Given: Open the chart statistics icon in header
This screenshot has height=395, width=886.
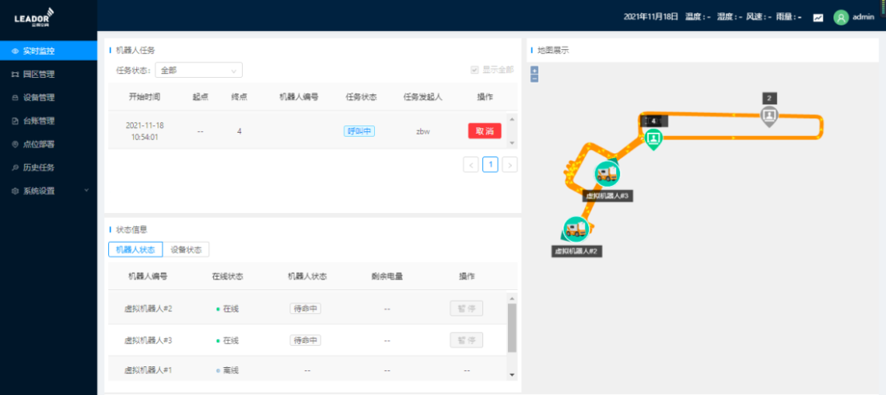Looking at the screenshot, I should (x=818, y=17).
